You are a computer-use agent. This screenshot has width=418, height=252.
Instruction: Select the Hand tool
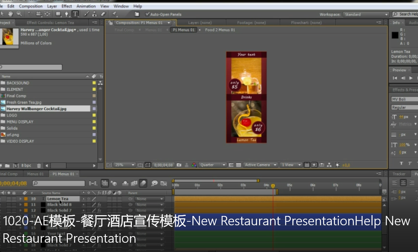tap(11, 14)
